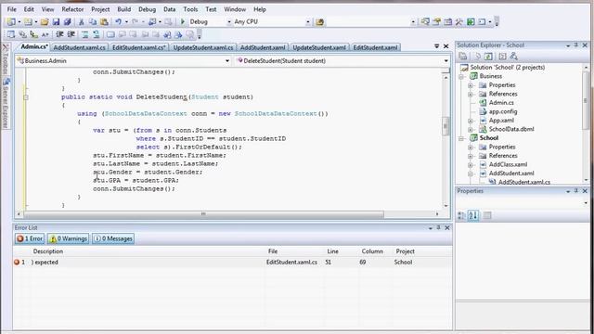Viewport: 594px width, 334px height.
Task: Comment out the selected lines icon
Action: tap(85, 35)
